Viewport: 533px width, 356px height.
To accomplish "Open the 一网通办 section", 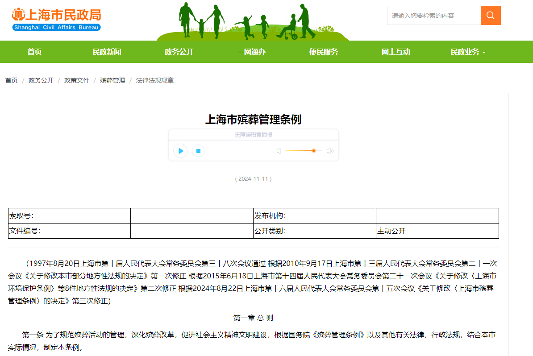I will (251, 52).
